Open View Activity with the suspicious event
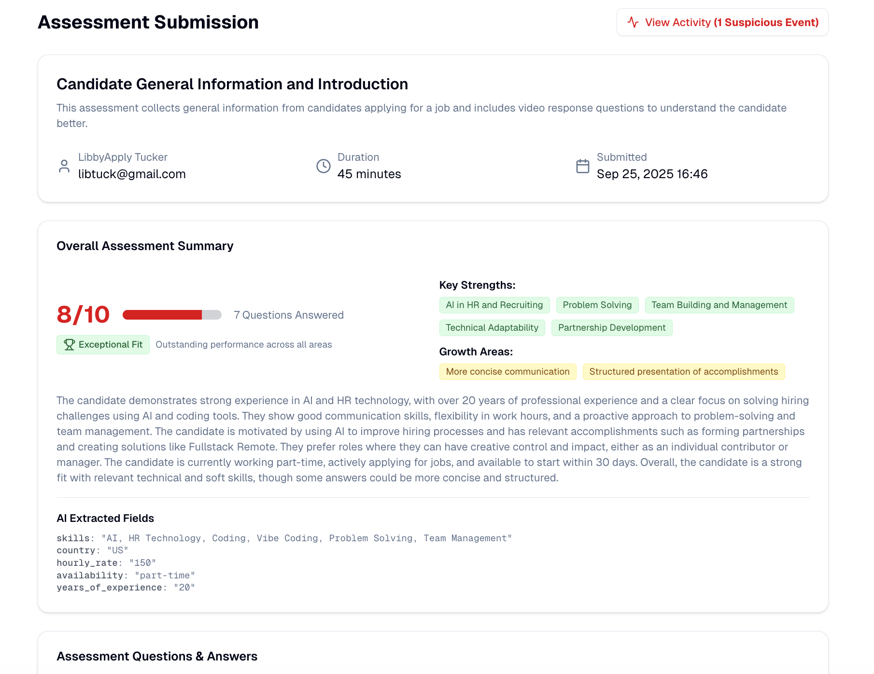 [721, 22]
